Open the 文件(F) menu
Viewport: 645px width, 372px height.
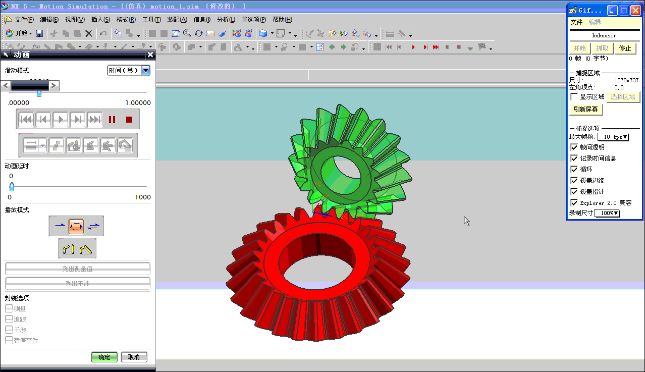[x=24, y=20]
